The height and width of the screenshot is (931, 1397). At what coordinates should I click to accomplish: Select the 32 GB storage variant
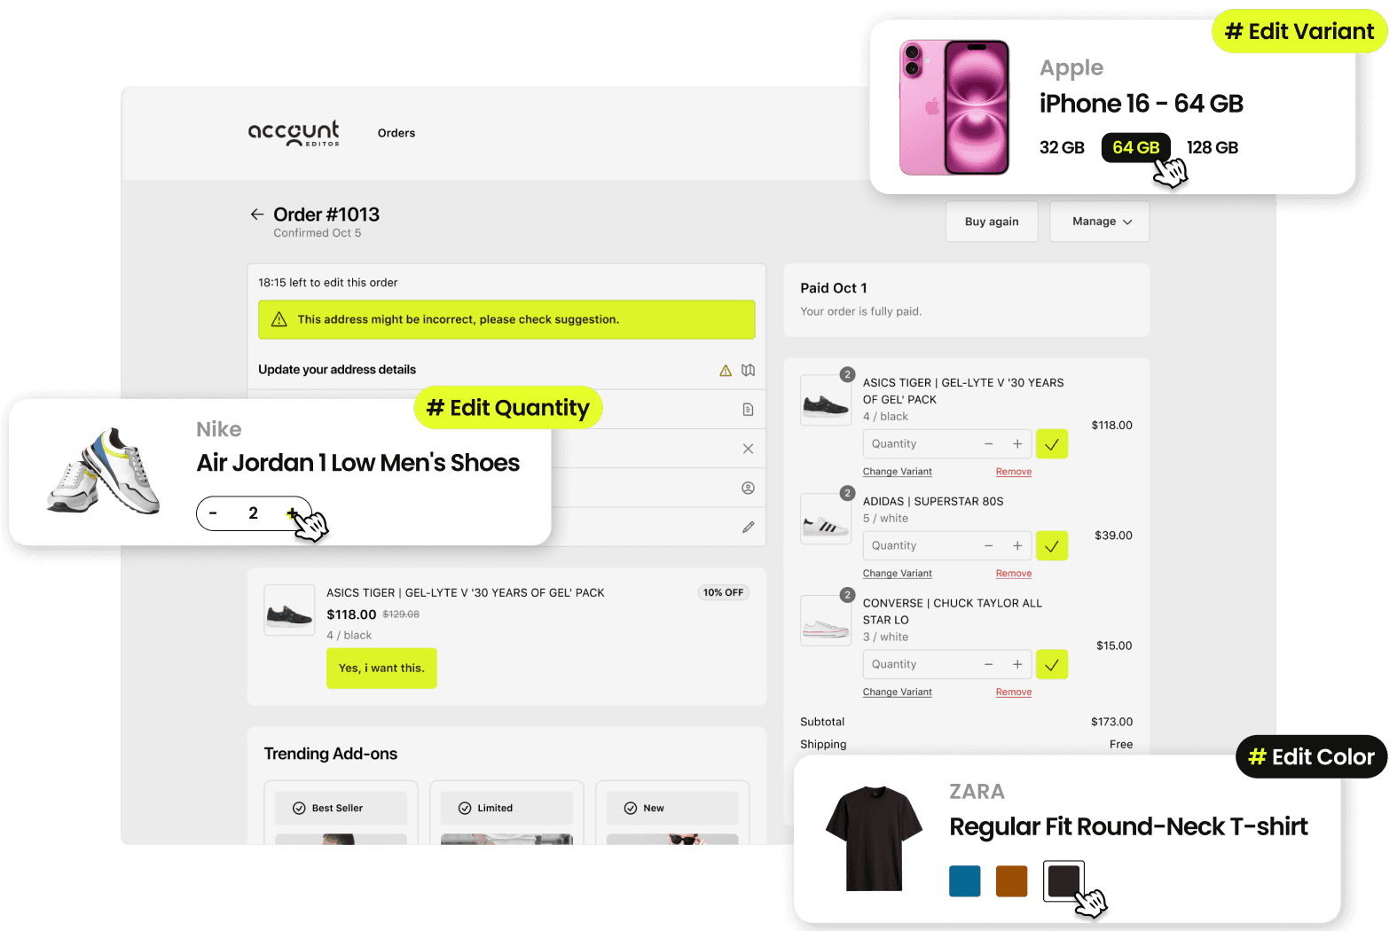click(1062, 148)
